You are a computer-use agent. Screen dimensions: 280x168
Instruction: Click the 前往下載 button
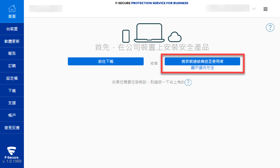pos(105,62)
